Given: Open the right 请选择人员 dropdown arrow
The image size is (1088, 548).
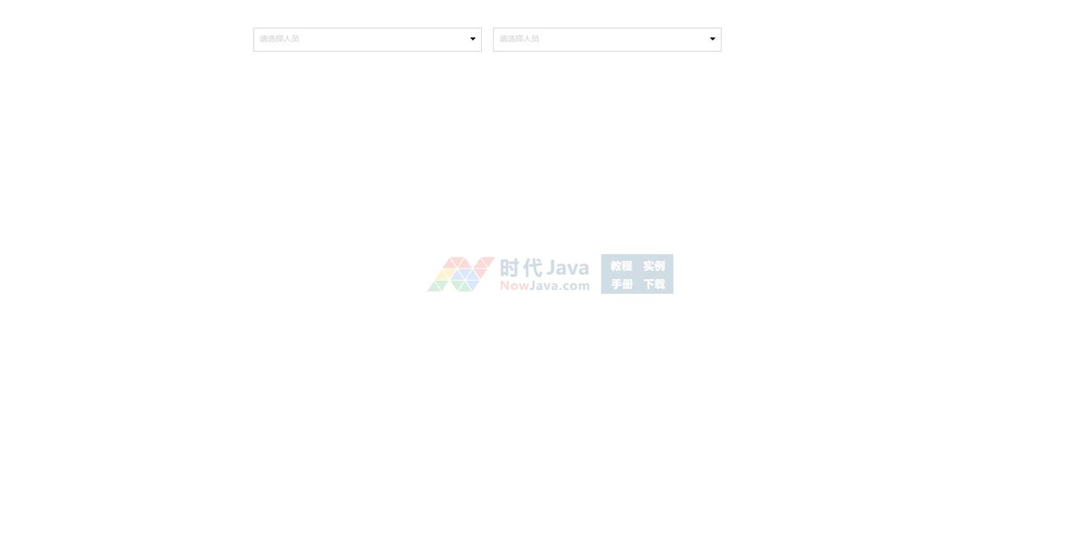Looking at the screenshot, I should coord(712,39).
